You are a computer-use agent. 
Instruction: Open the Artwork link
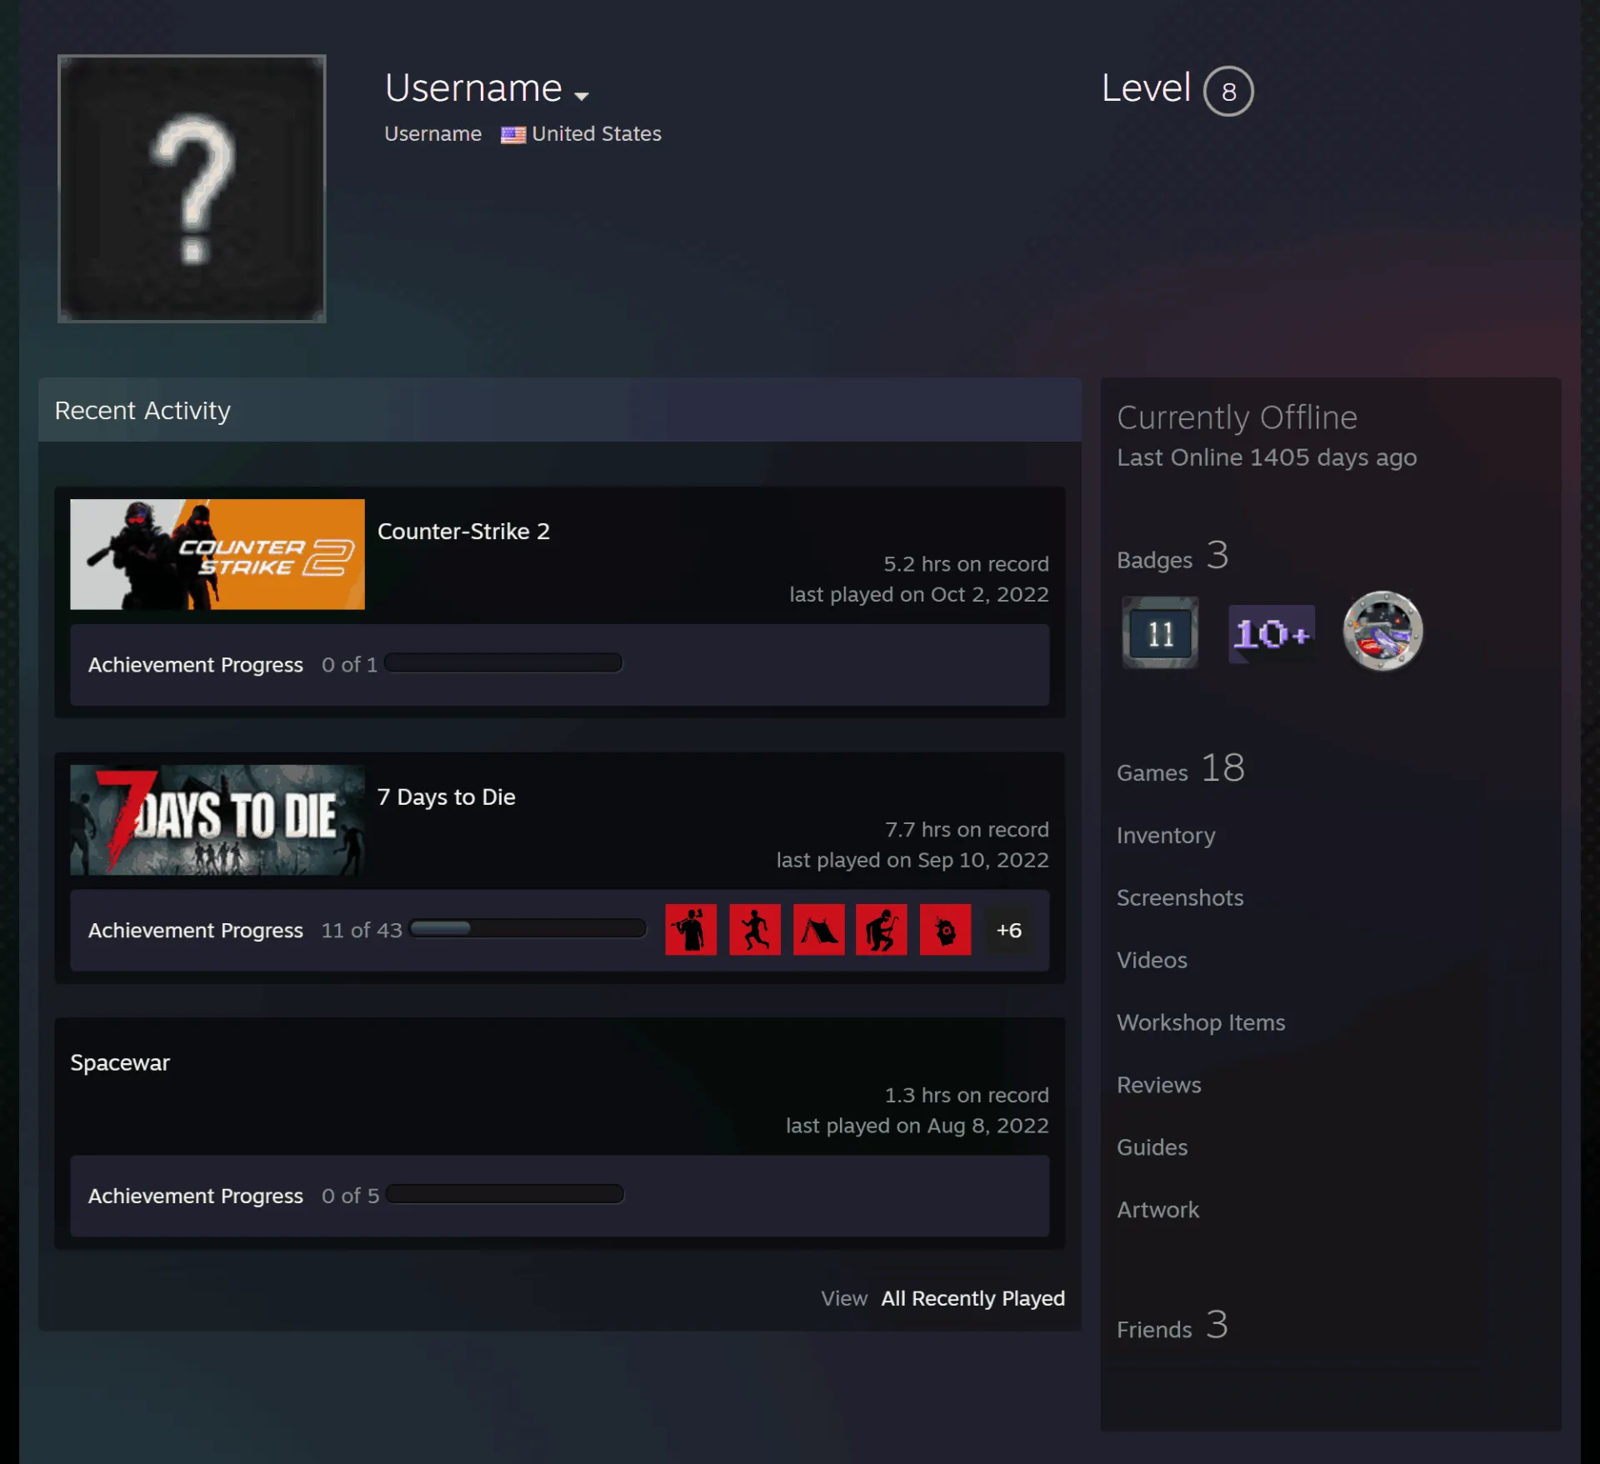click(x=1158, y=1211)
